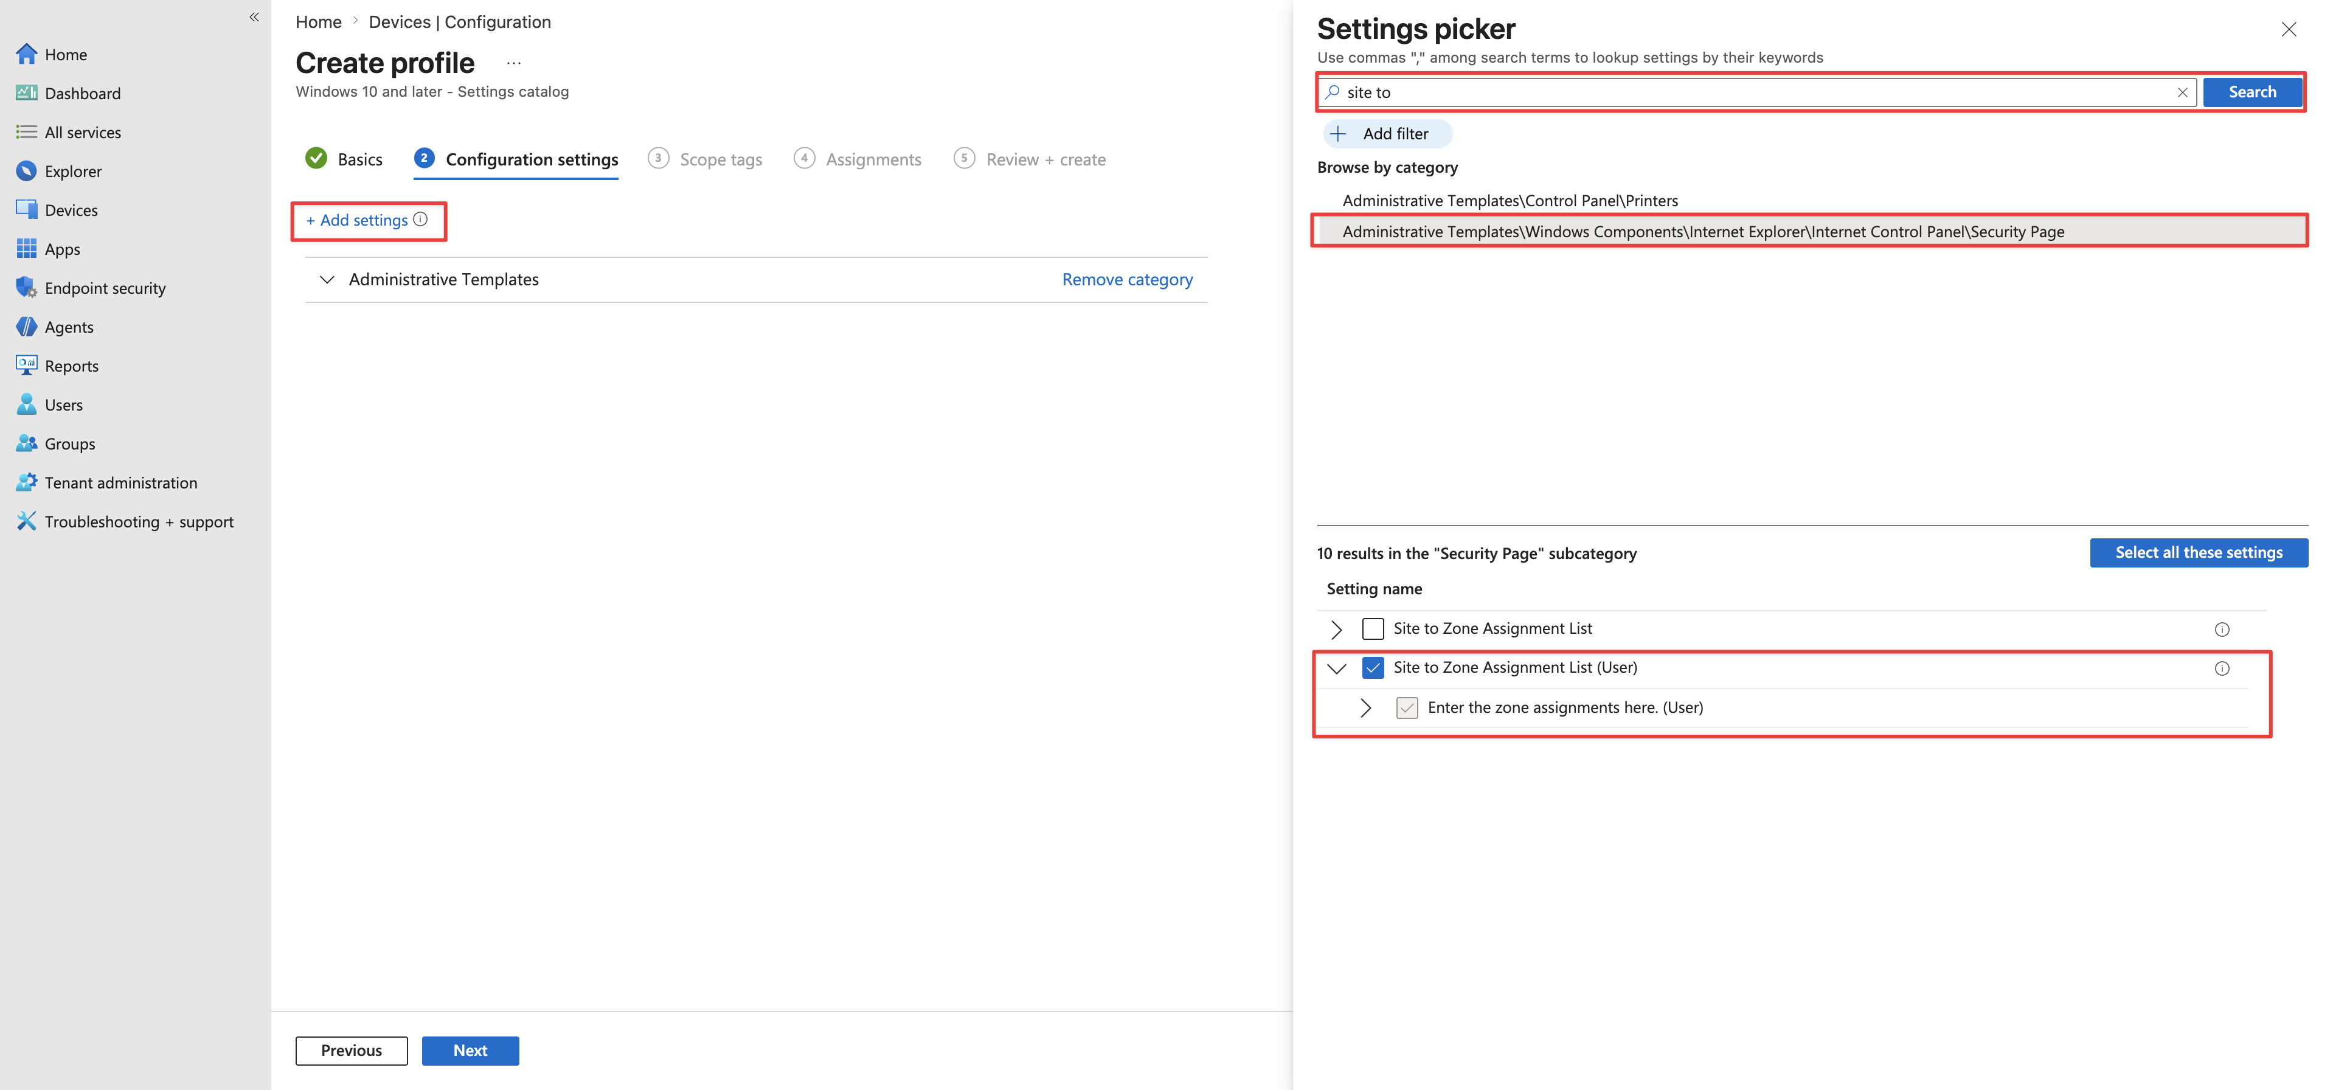Screen dimensions: 2333x1090
Task: Click the Next button
Action: tap(470, 1050)
